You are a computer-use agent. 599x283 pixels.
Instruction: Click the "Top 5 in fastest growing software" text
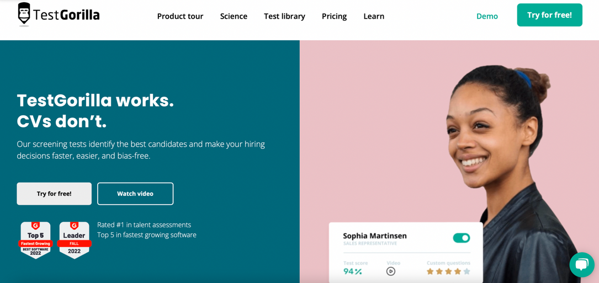147,235
